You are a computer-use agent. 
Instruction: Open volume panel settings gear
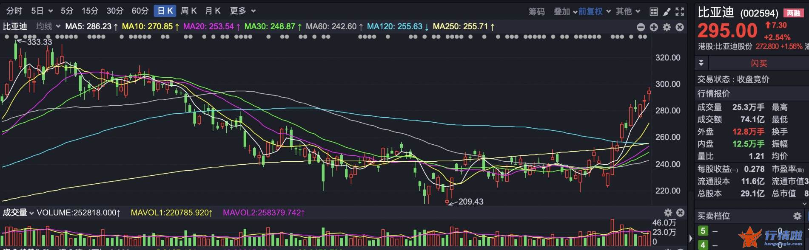pyautogui.click(x=668, y=213)
